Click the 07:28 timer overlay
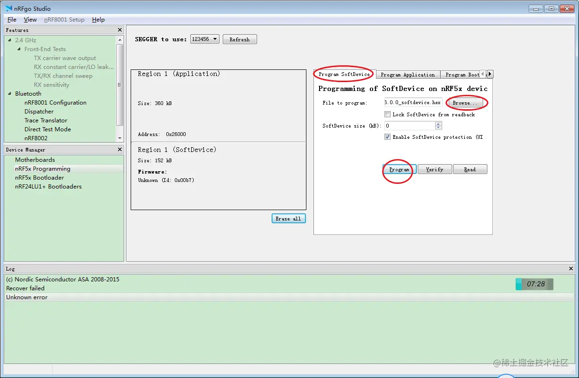Viewport: 579px width, 378px height. coord(534,284)
